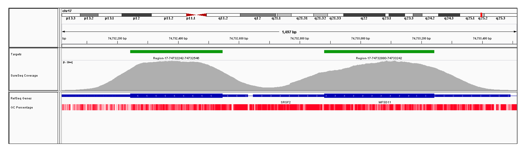Screen dimensions: 528x155
Task: Click the SRSF2 thick exon block
Action: coord(176,96)
